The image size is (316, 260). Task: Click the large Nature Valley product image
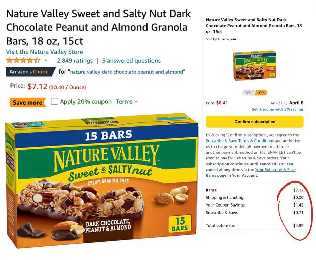tap(101, 180)
